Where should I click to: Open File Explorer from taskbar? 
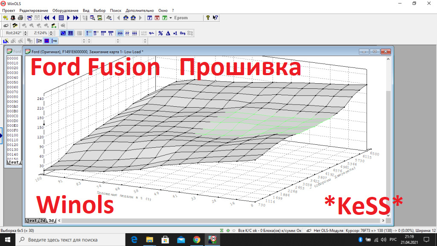(150, 240)
